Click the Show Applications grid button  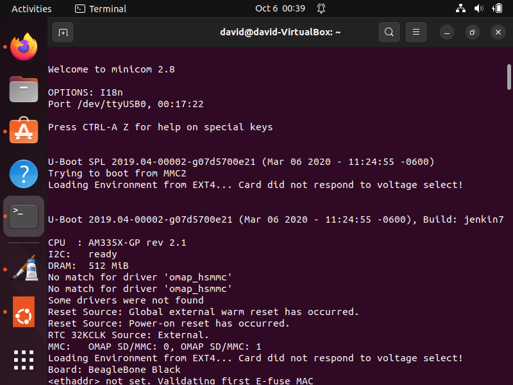click(24, 360)
